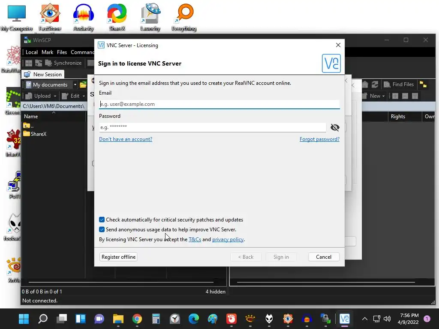Click the Password input field
This screenshot has height=329, width=439.
(213, 127)
